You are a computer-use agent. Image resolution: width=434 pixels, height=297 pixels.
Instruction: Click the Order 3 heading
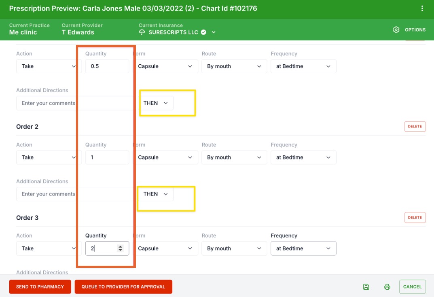coord(27,218)
